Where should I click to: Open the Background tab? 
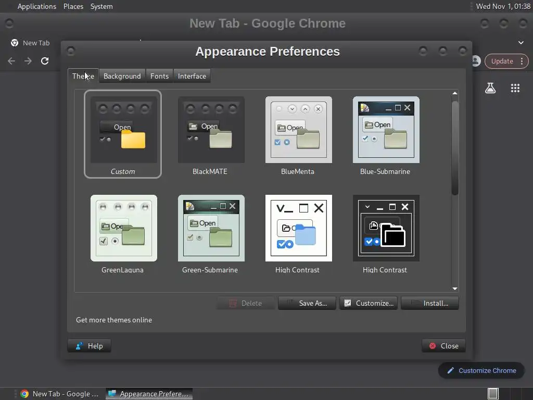point(122,76)
